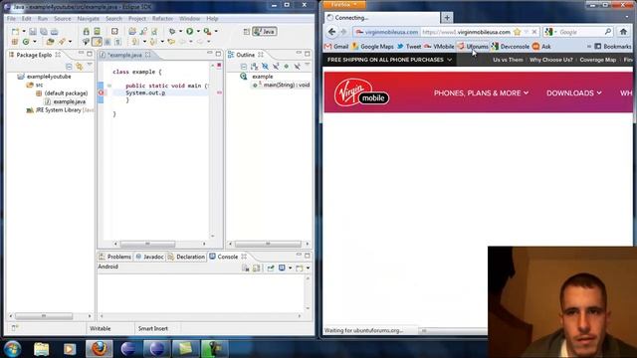637x358 pixels.
Task: Click the Virgin Mobile logo
Action: (361, 92)
